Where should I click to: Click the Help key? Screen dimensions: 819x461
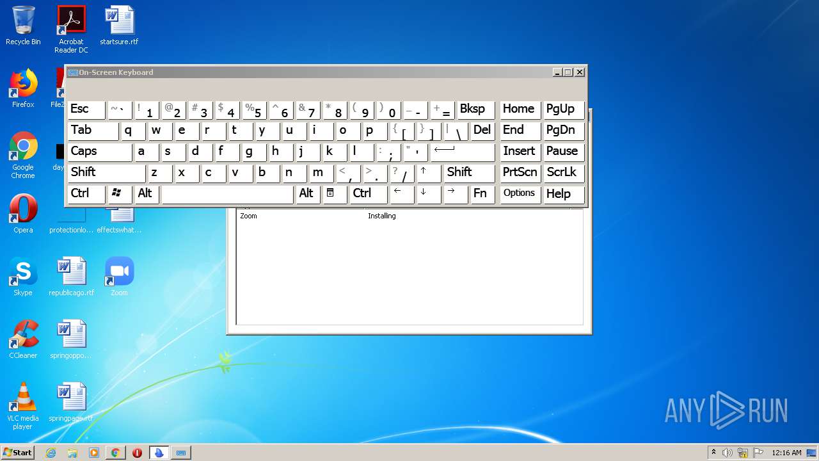point(564,193)
